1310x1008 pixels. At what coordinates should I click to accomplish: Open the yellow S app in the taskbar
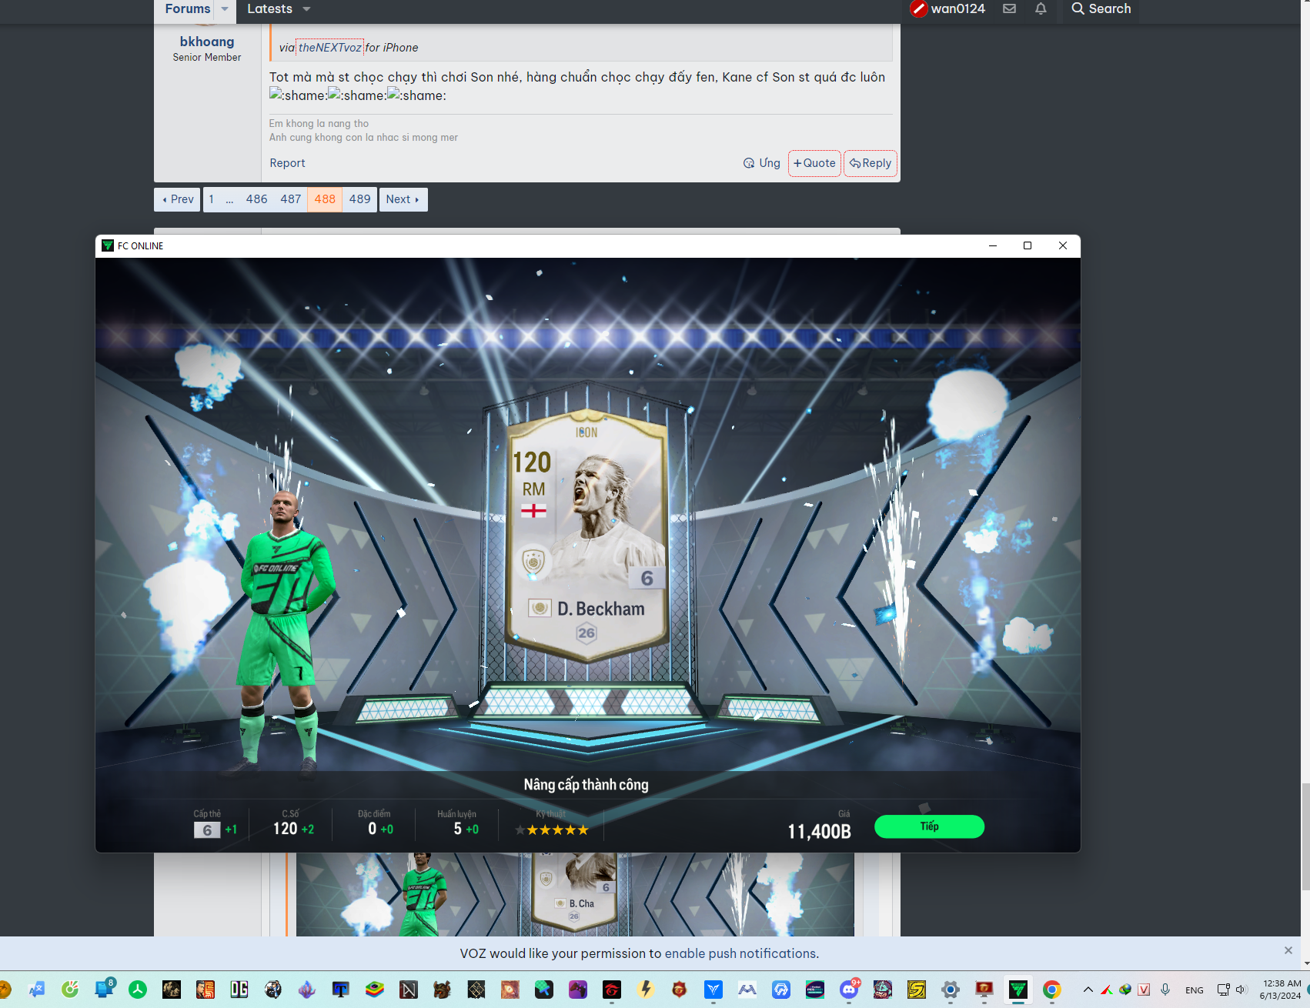click(x=917, y=990)
